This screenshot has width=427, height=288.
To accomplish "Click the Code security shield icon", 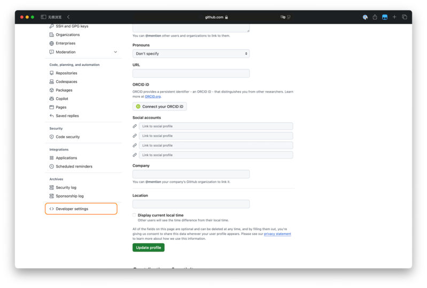I will (51, 137).
